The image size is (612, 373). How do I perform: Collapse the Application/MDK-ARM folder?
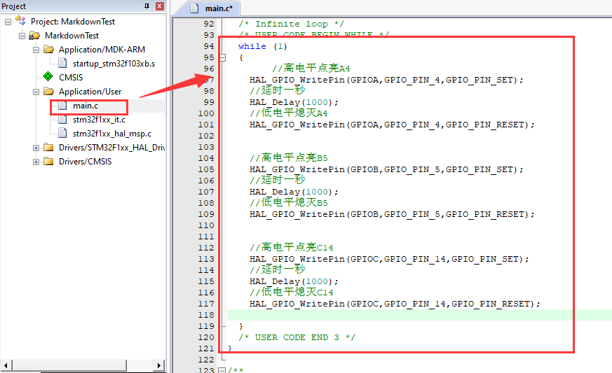pos(36,50)
